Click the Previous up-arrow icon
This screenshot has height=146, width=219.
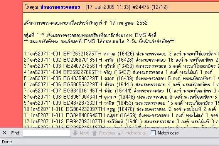94,133
